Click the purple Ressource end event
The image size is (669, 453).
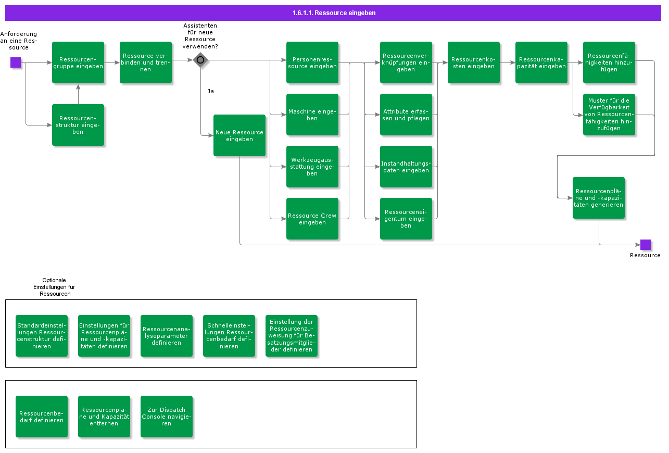click(x=646, y=245)
